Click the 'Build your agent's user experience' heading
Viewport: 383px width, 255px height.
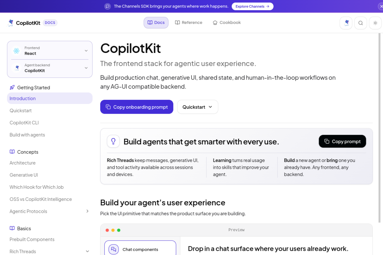coord(163,203)
